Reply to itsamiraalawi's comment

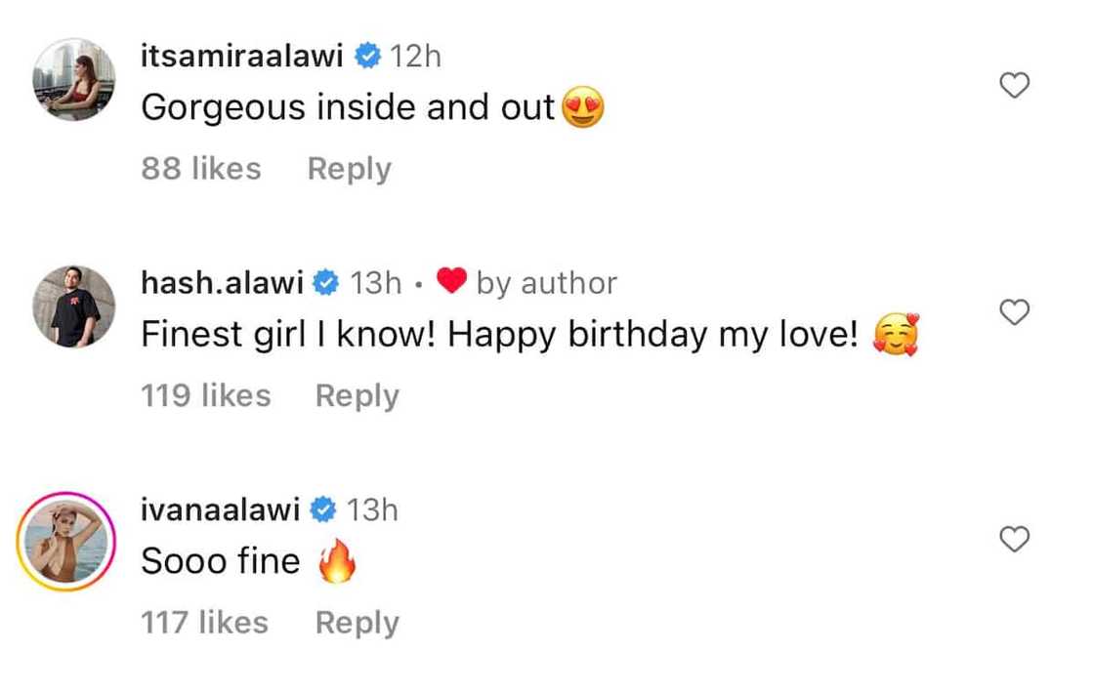(349, 169)
